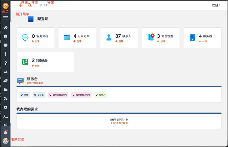Open the user menu from the avatar
This screenshot has height=147, width=228.
pyautogui.click(x=5, y=141)
